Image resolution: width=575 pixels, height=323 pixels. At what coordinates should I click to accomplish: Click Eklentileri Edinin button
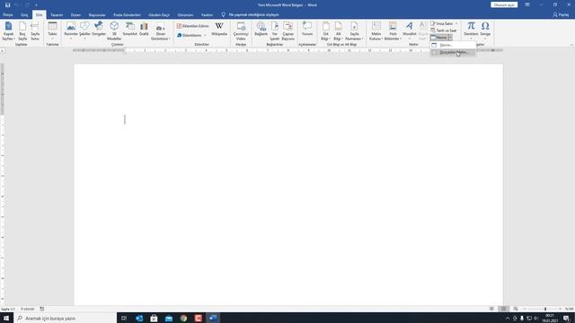tap(193, 26)
